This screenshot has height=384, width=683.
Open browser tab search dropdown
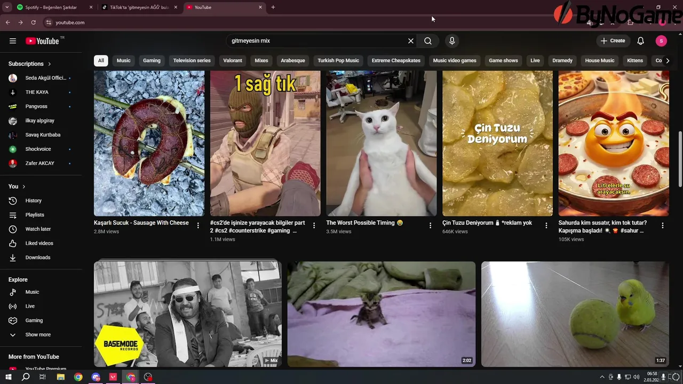tap(7, 7)
